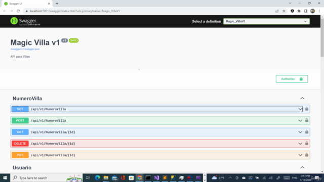This screenshot has height=182, width=324.
Task: Expand POST /api/v1/NumeroVilla chevron
Action: click(x=300, y=120)
